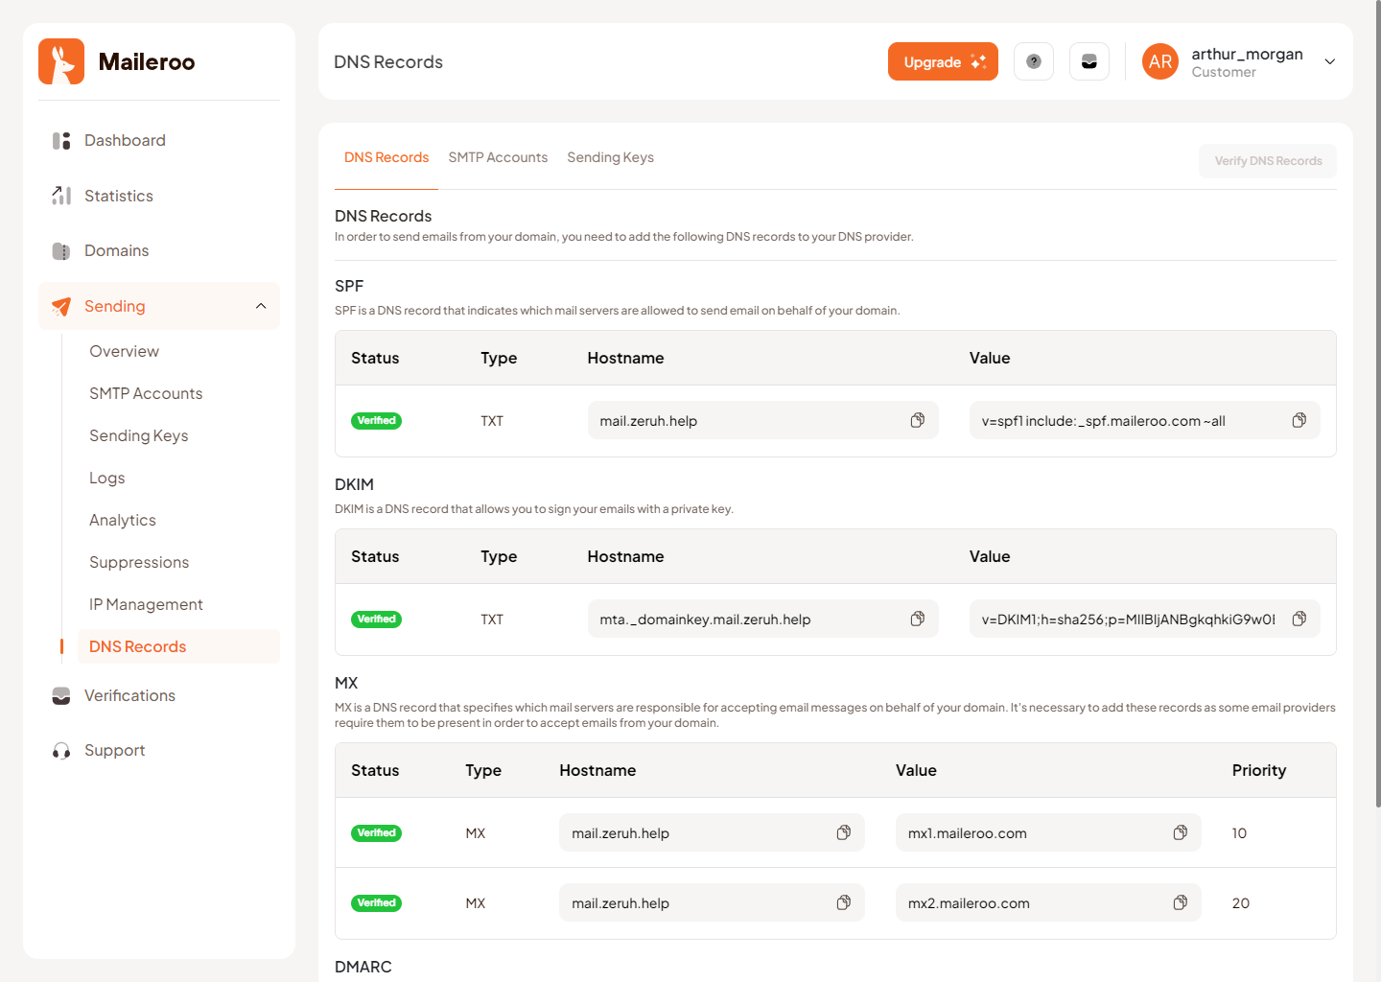This screenshot has height=982, width=1381.
Task: Copy the DKIM value v=DKIM1
Action: point(1299,619)
